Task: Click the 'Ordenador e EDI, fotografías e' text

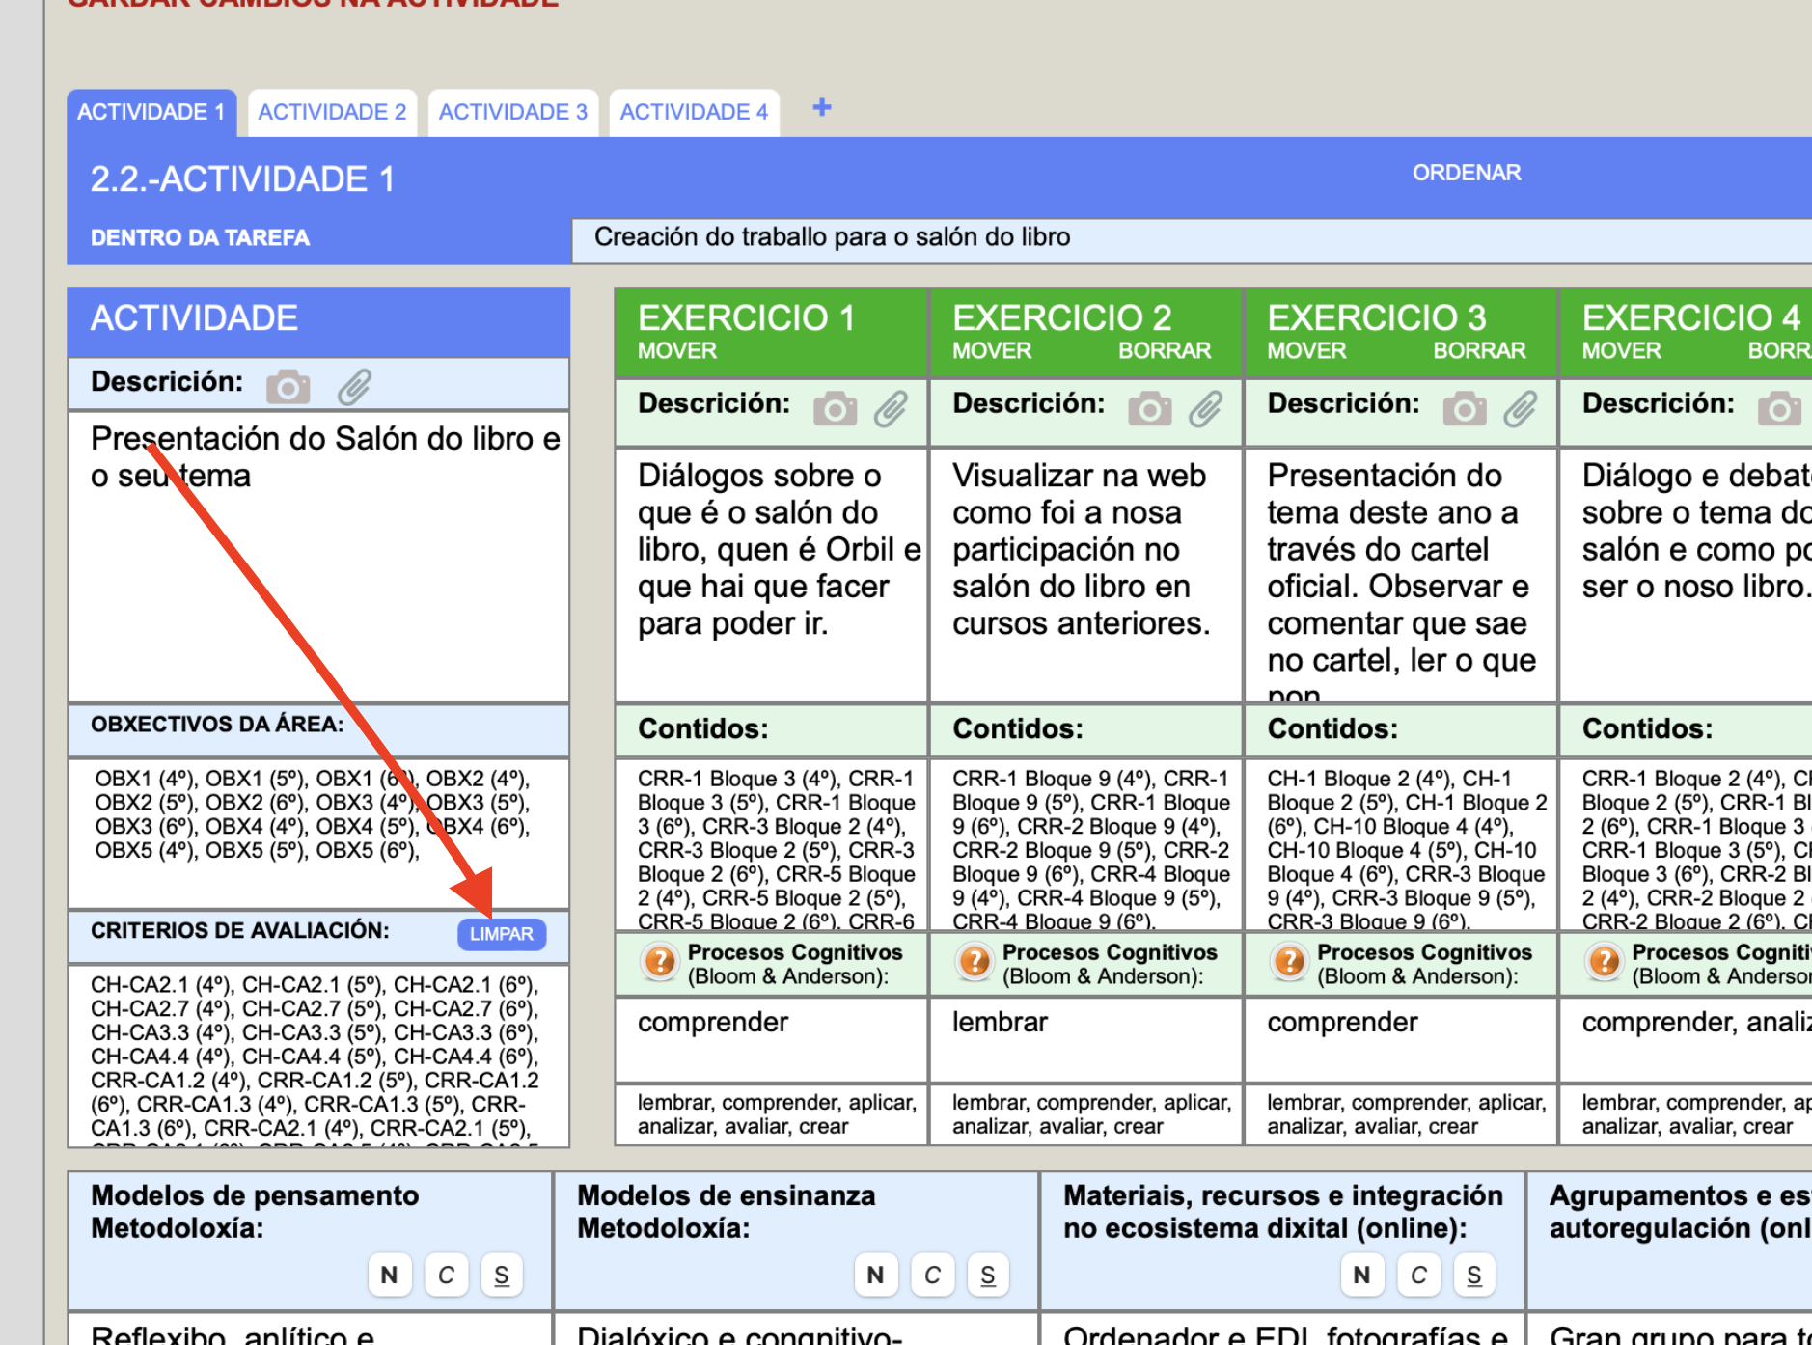Action: (1285, 1333)
